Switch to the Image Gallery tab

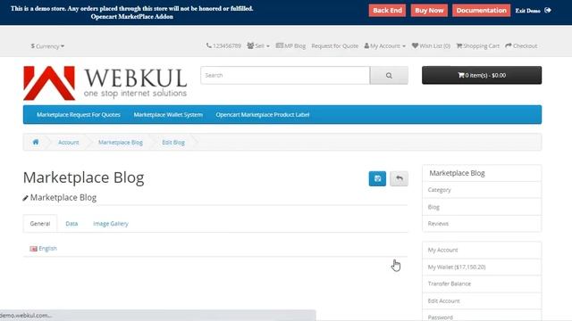[x=111, y=224]
